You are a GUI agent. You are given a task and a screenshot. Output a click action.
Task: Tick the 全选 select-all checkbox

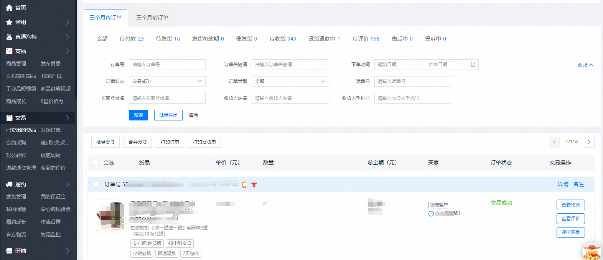tap(96, 163)
